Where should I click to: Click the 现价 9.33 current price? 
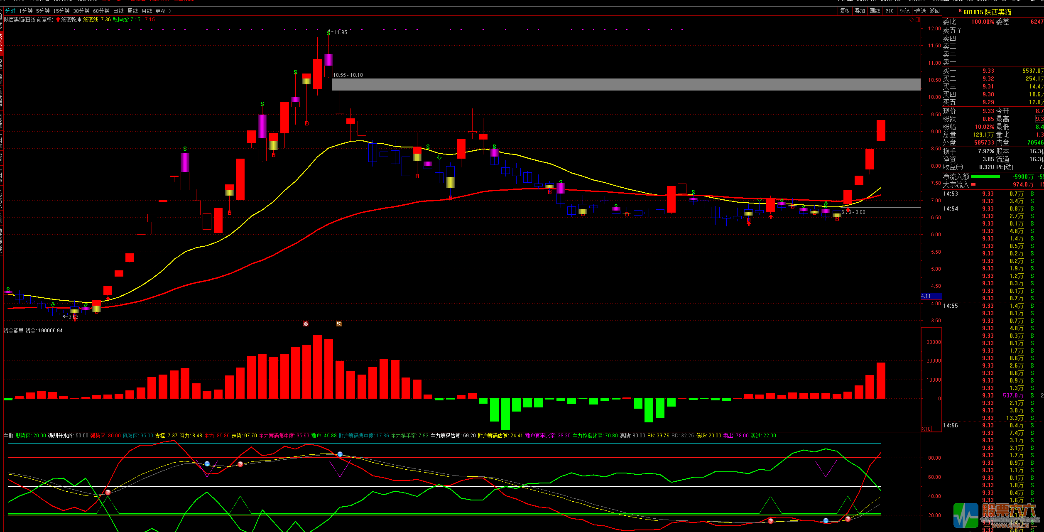click(988, 111)
